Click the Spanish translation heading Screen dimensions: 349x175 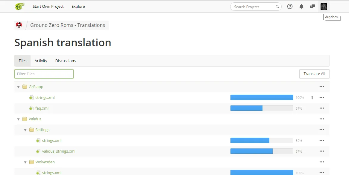(x=63, y=43)
